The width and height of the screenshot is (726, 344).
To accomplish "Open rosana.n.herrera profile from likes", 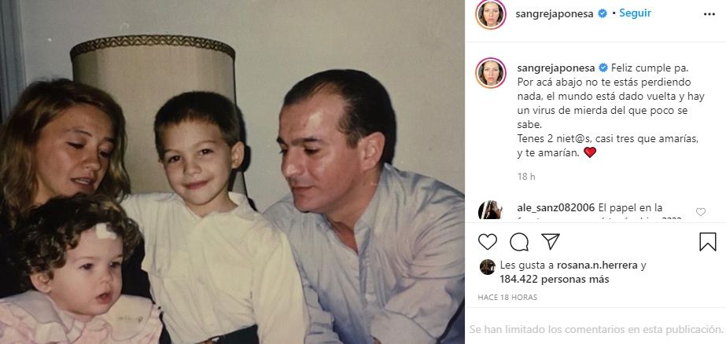I will (597, 265).
